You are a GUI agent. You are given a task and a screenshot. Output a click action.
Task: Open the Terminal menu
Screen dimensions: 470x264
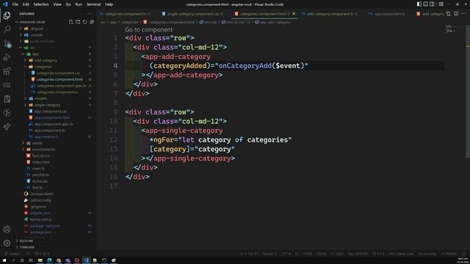click(x=93, y=4)
